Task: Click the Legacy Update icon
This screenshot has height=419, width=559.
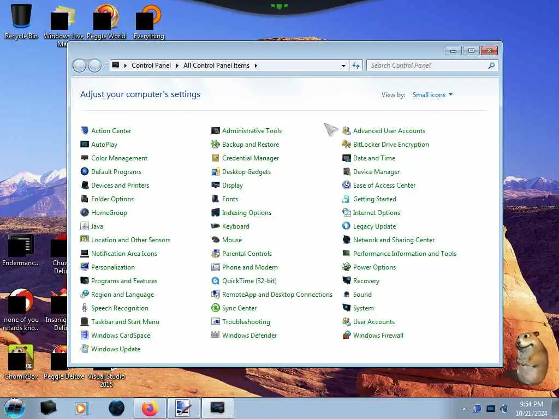Action: (347, 226)
